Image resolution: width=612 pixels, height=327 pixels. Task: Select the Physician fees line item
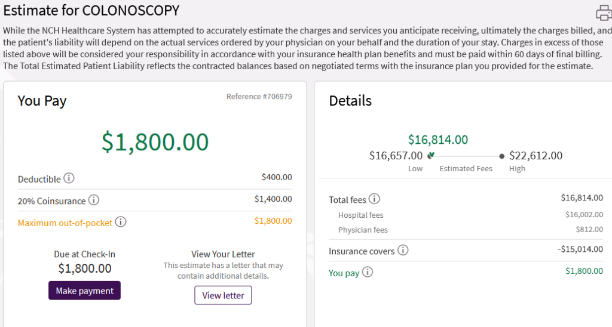pyautogui.click(x=363, y=230)
